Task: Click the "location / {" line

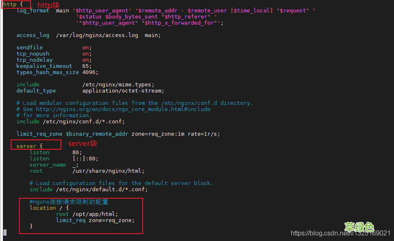Action: (x=49, y=208)
